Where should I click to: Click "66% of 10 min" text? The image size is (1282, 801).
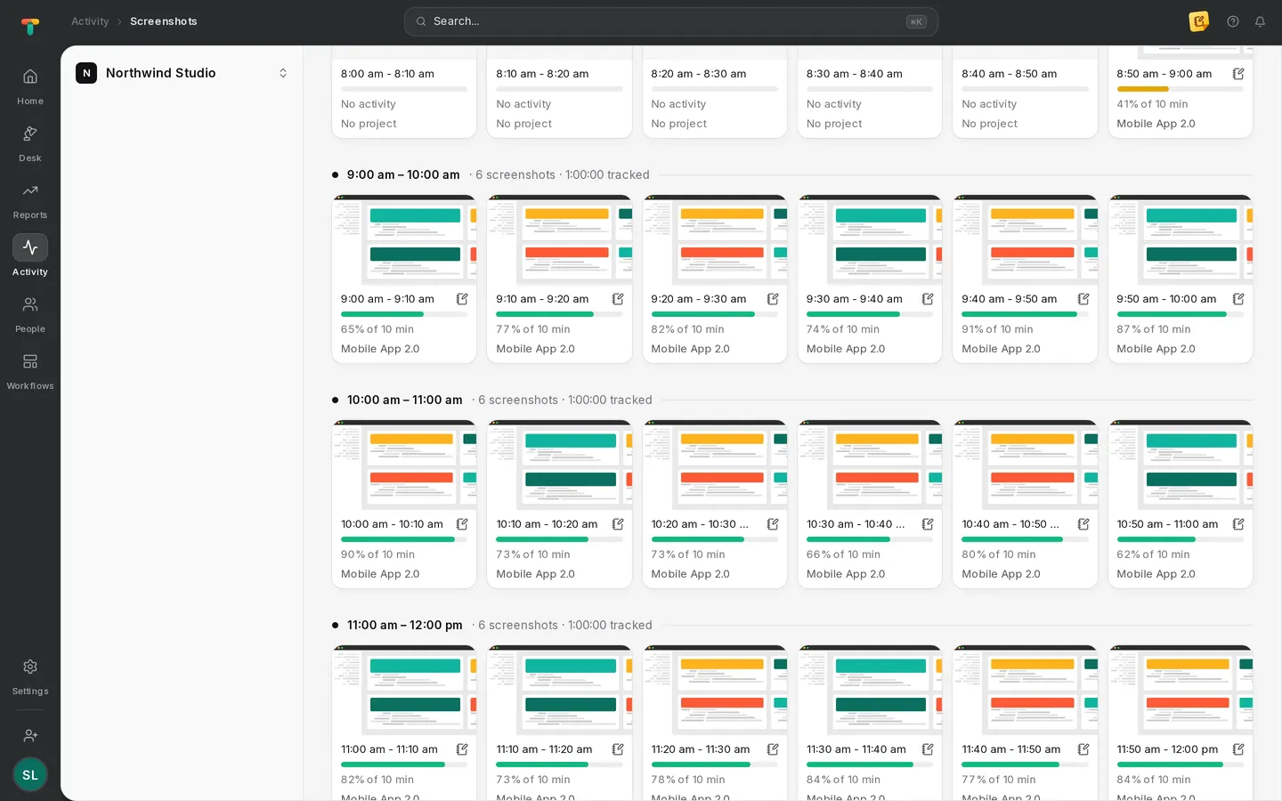[x=843, y=554]
